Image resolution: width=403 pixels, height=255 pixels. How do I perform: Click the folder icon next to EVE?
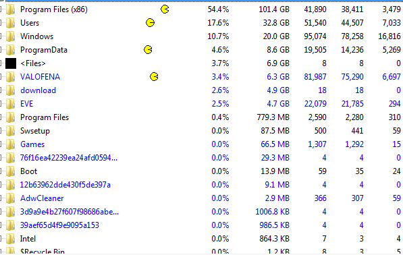click(10, 104)
